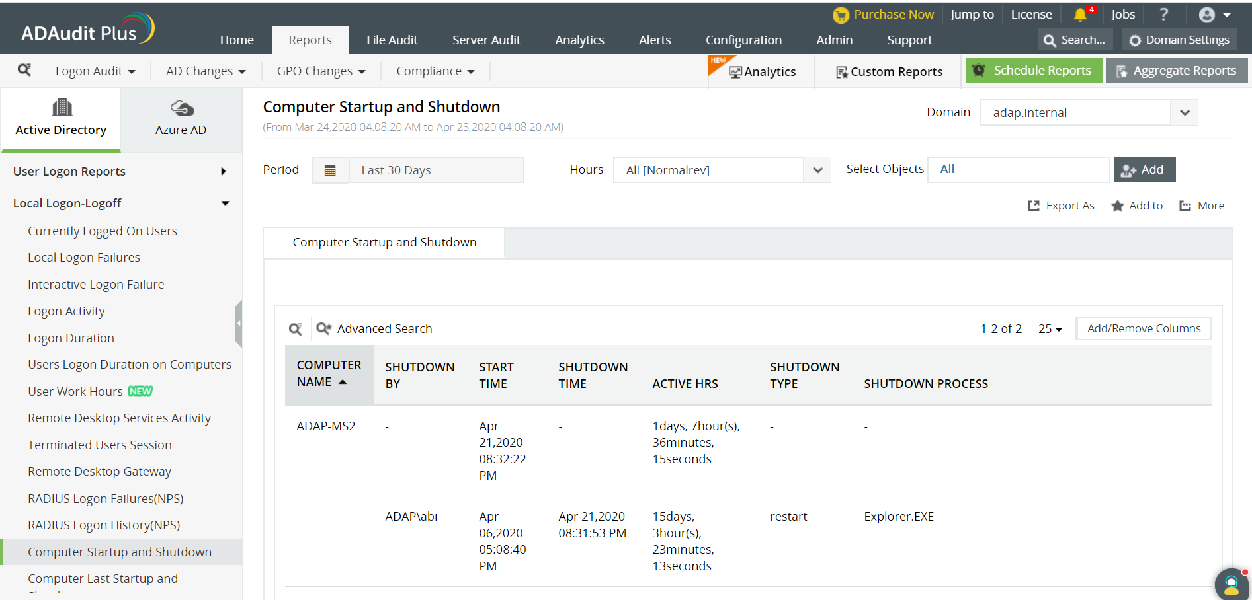Screen dimensions: 1252x600
Task: Open Export As option
Action: [1062, 206]
